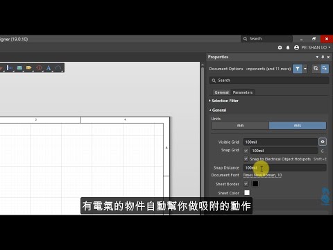333x250 pixels.
Task: Switch to the Parameters tab
Action: (x=243, y=92)
